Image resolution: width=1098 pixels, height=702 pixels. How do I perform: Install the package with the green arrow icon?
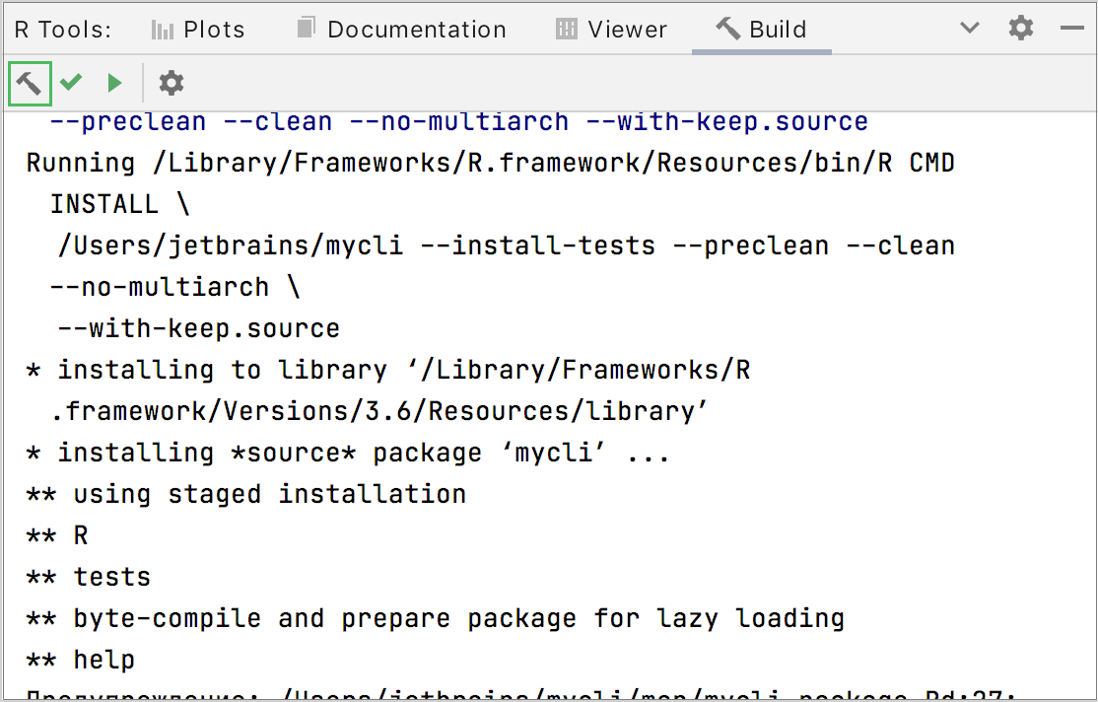tap(114, 83)
